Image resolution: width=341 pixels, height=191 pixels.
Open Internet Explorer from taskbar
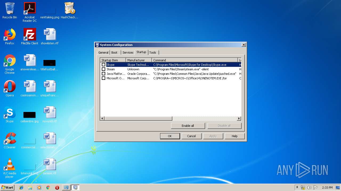[21, 188]
